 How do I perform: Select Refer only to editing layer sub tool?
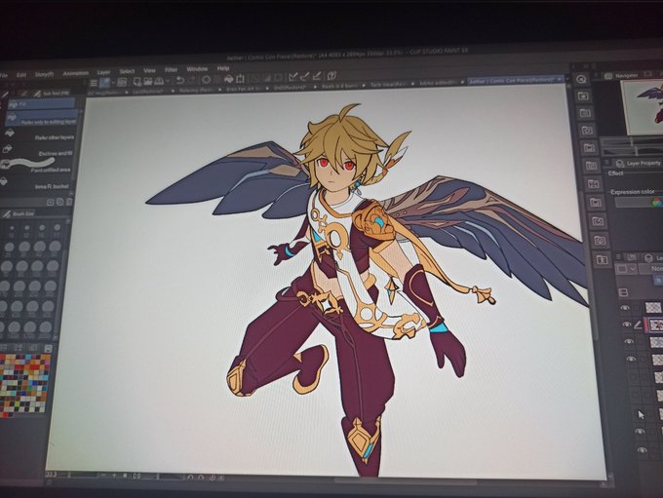coord(42,119)
